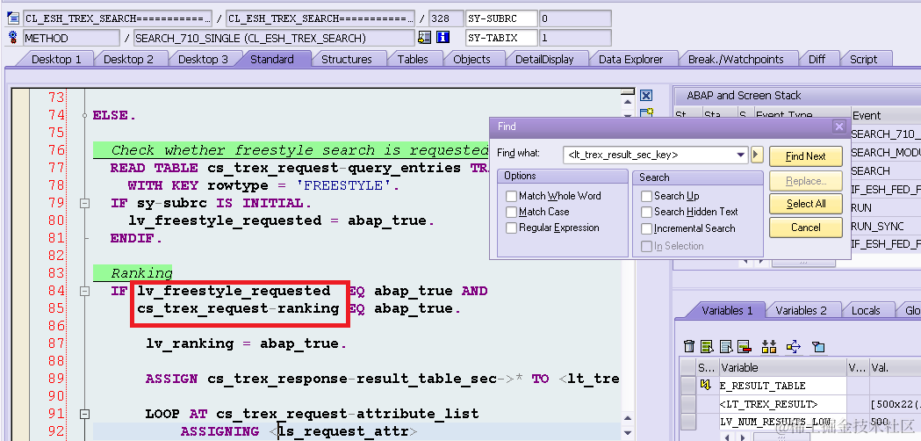
Task: Switch to Desktop 1 tab
Action: point(56,59)
